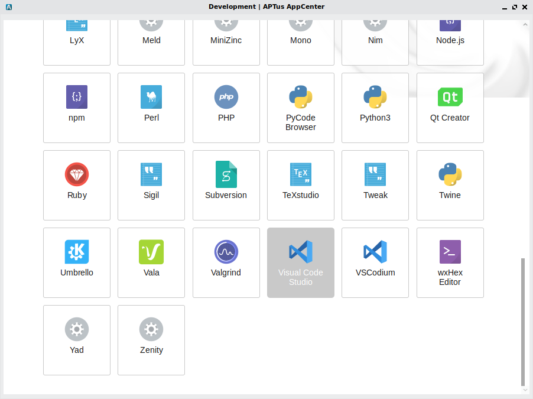Click the Nim label text
The image size is (533, 399).
point(375,40)
